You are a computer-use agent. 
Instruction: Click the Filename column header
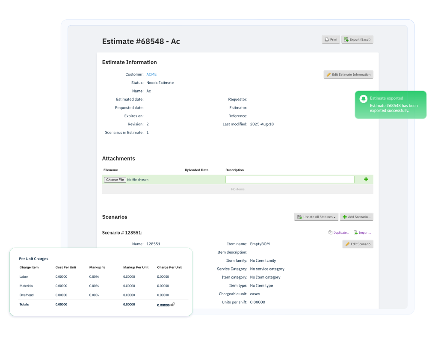click(111, 170)
